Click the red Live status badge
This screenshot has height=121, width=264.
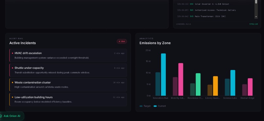point(122,41)
